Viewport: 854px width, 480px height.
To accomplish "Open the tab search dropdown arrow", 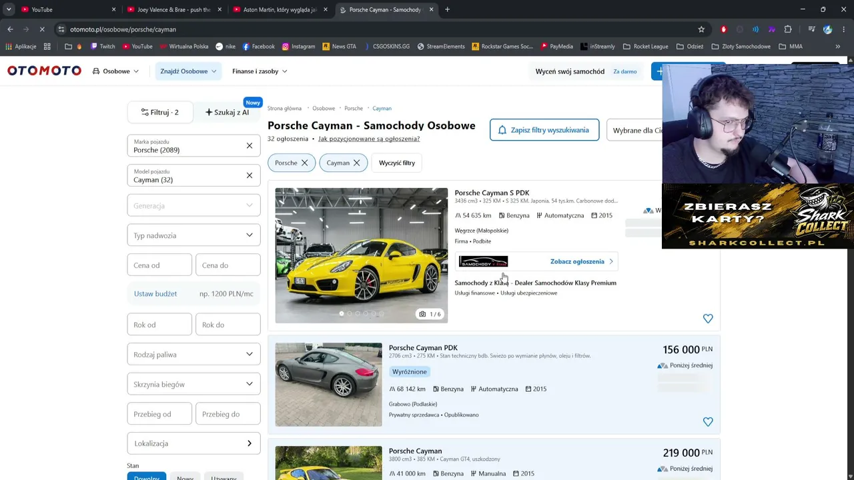I will (x=9, y=9).
